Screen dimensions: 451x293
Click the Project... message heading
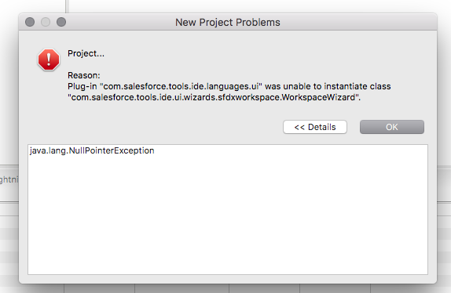(x=86, y=53)
